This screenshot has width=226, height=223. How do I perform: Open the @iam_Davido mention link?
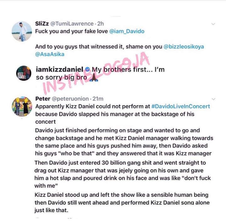(x=127, y=31)
